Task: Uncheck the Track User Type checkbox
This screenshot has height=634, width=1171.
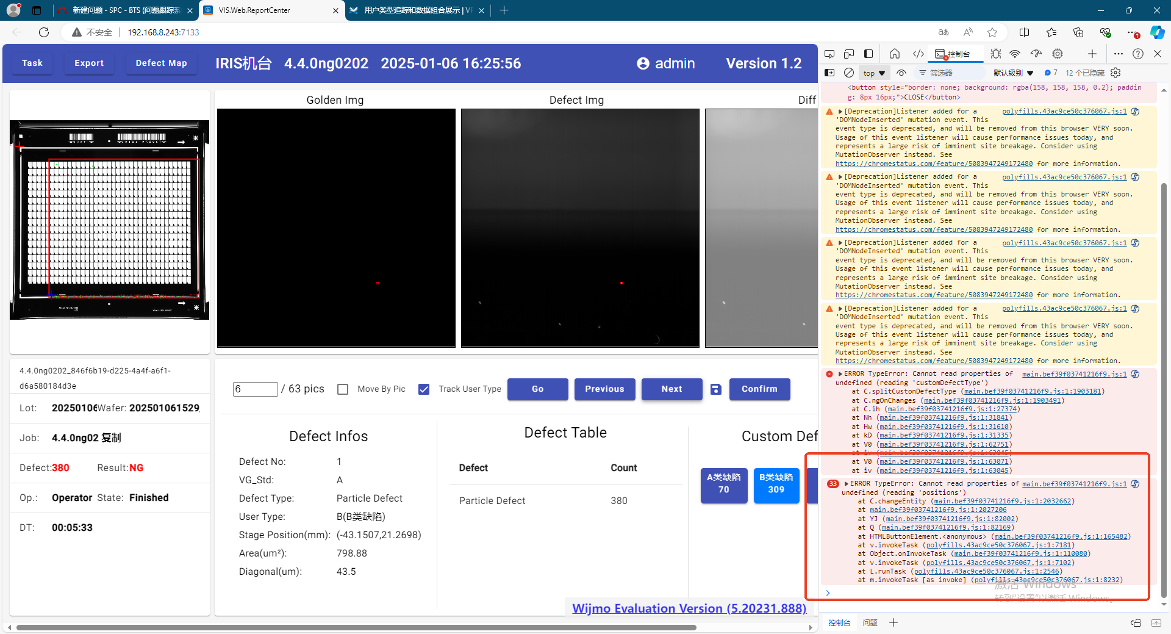Action: (x=424, y=389)
